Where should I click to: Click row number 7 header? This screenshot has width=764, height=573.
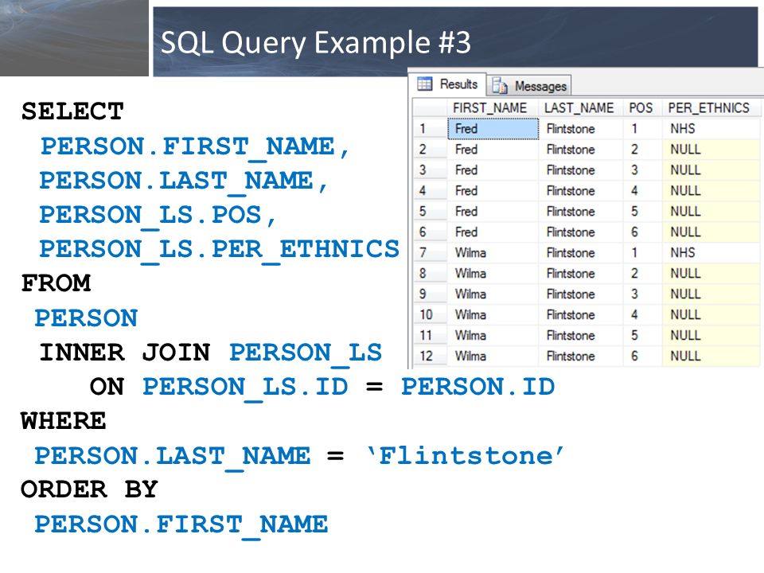point(430,252)
